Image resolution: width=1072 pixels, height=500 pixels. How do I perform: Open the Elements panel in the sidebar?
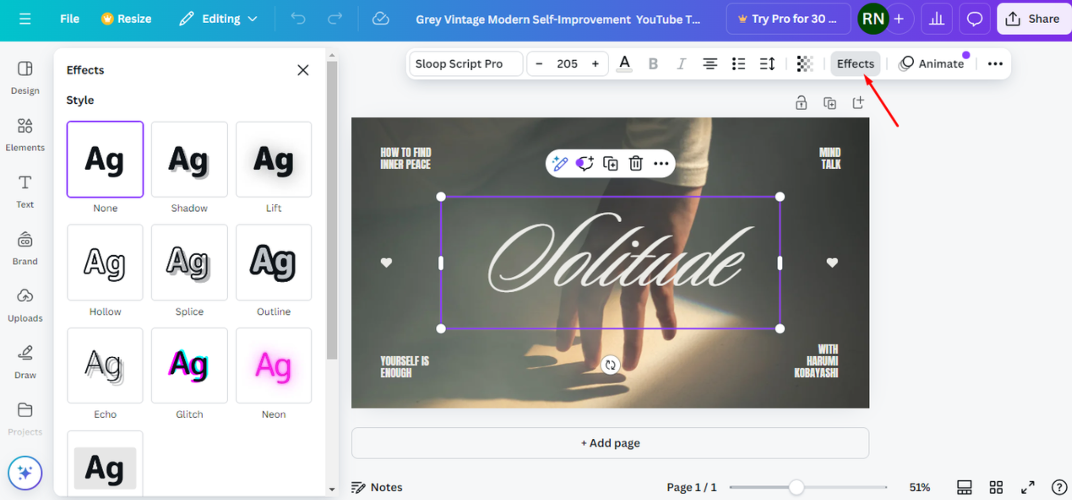(x=25, y=134)
